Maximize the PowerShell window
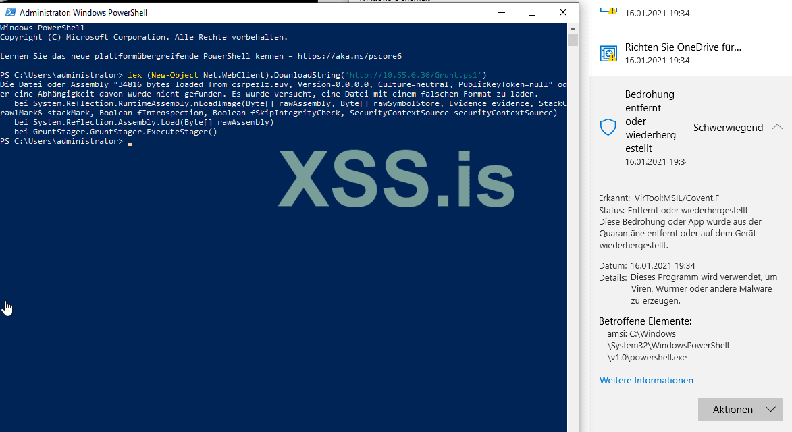 pyautogui.click(x=532, y=12)
